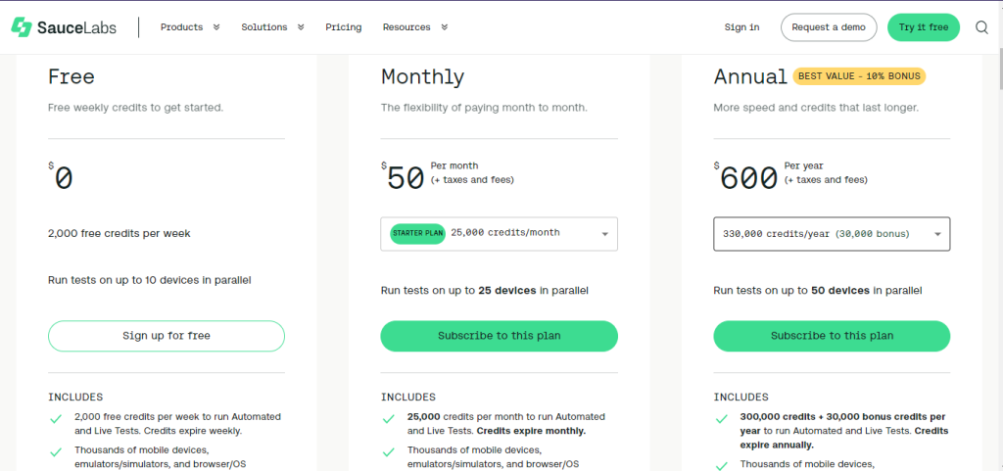1003x471 pixels.
Task: Go to the Pricing page
Action: pos(344,27)
